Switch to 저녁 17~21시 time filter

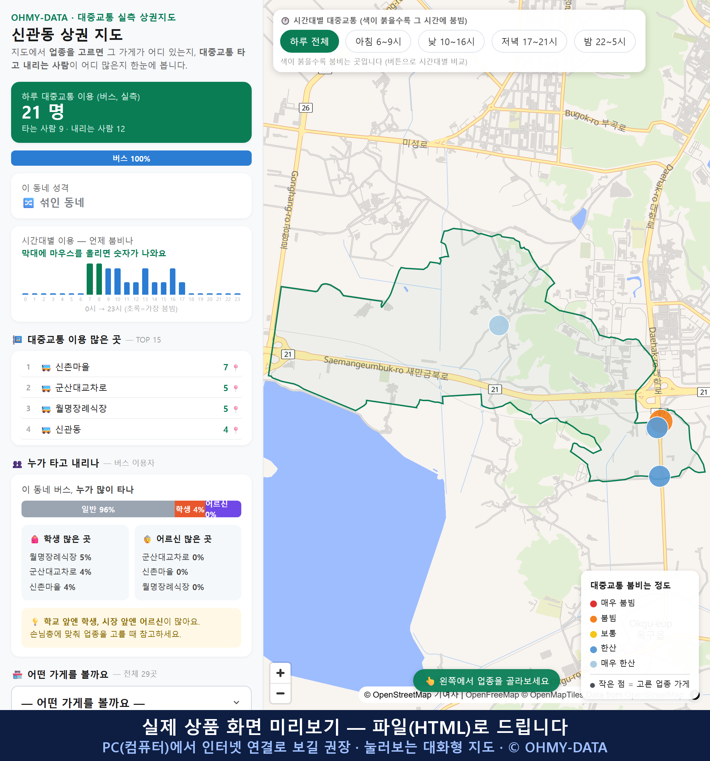(529, 41)
